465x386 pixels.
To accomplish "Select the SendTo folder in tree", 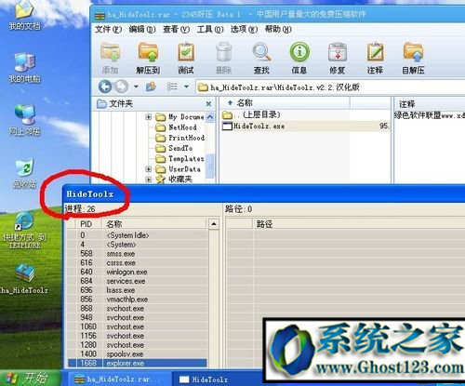I will (x=174, y=148).
